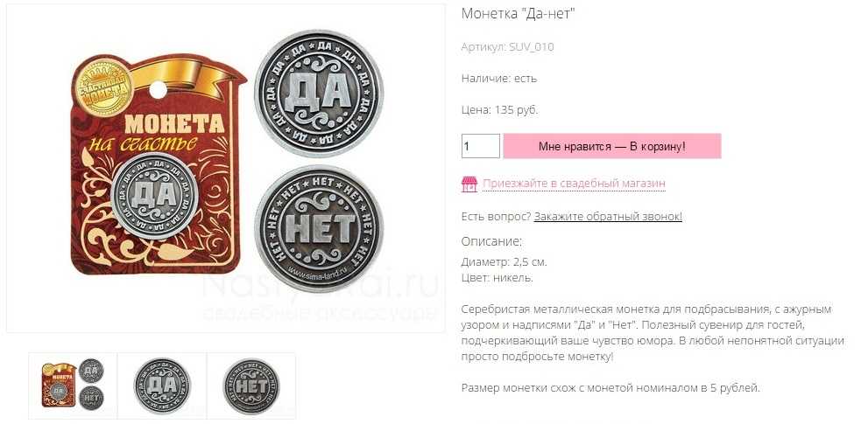Click the "Описание:" heading
This screenshot has width=868, height=424.
(x=491, y=241)
